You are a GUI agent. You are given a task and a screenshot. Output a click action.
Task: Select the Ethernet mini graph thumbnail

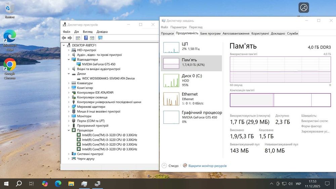click(171, 99)
